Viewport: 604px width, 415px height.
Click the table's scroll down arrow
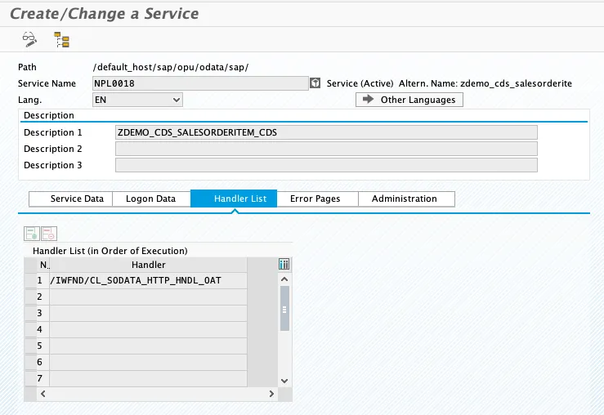pos(284,380)
